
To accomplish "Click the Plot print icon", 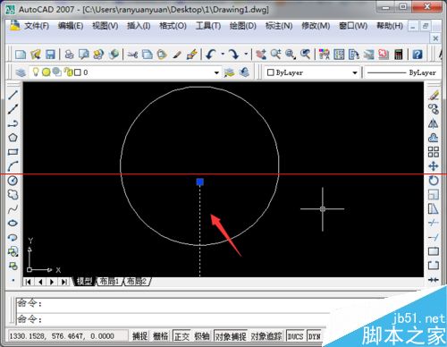I will pos(69,55).
